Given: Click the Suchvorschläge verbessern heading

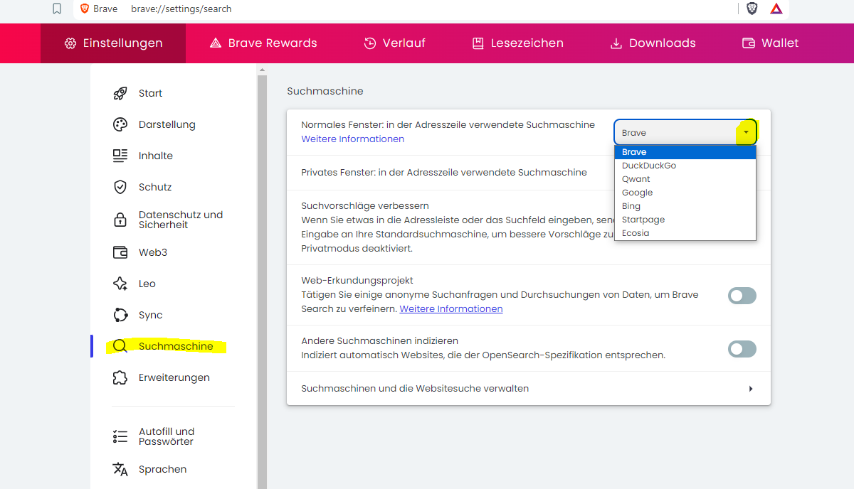Looking at the screenshot, I should point(365,206).
